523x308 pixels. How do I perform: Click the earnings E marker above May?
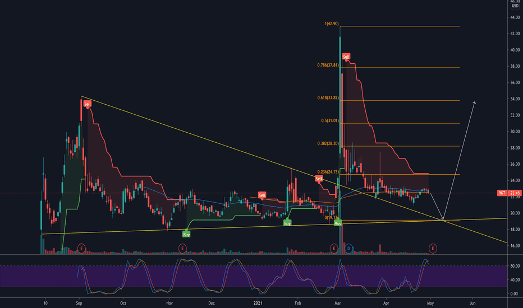point(433,248)
